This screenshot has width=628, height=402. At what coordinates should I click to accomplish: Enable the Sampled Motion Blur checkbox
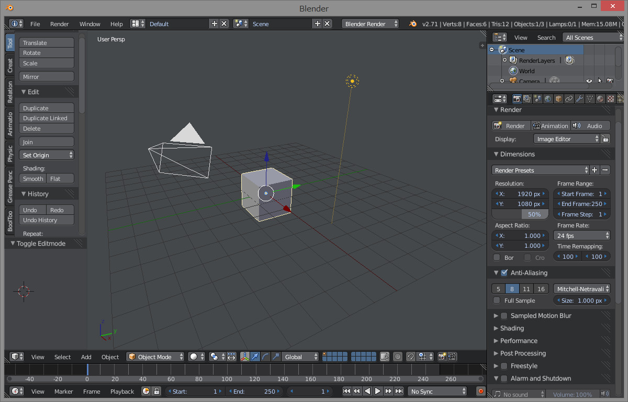tap(504, 316)
